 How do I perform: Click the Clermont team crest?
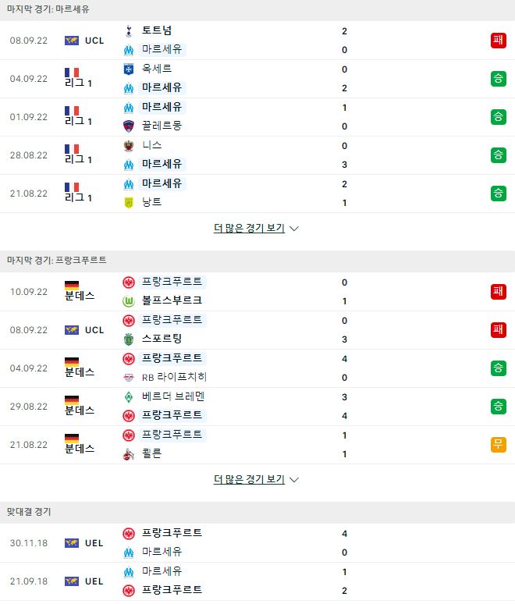pyautogui.click(x=129, y=126)
